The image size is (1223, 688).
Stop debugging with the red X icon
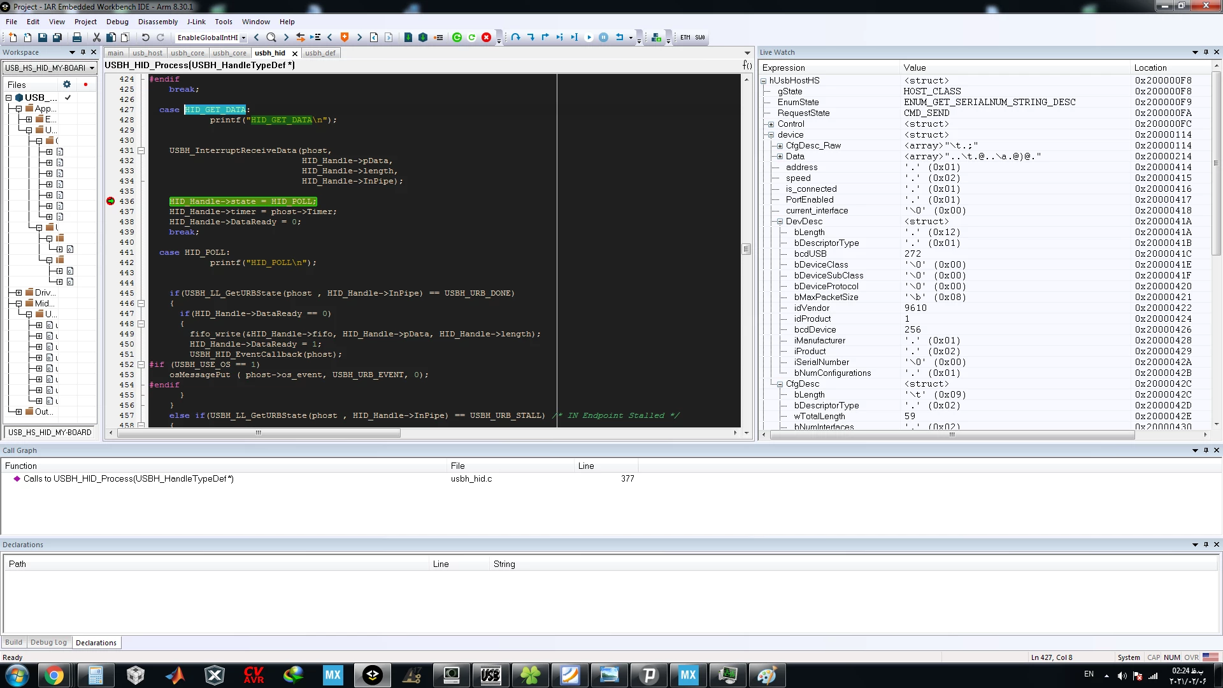(487, 38)
